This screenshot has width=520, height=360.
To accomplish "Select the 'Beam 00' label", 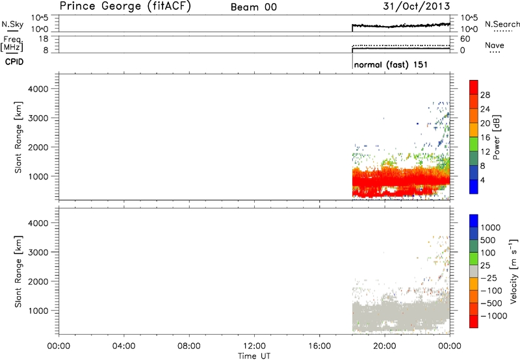I will (x=253, y=7).
